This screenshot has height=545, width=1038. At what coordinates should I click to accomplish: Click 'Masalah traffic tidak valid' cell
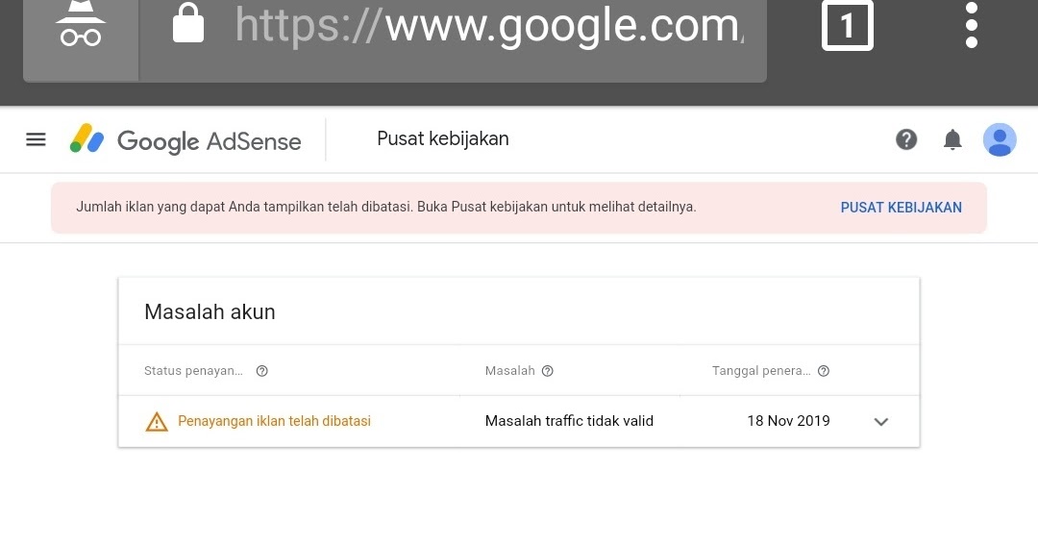coord(569,421)
